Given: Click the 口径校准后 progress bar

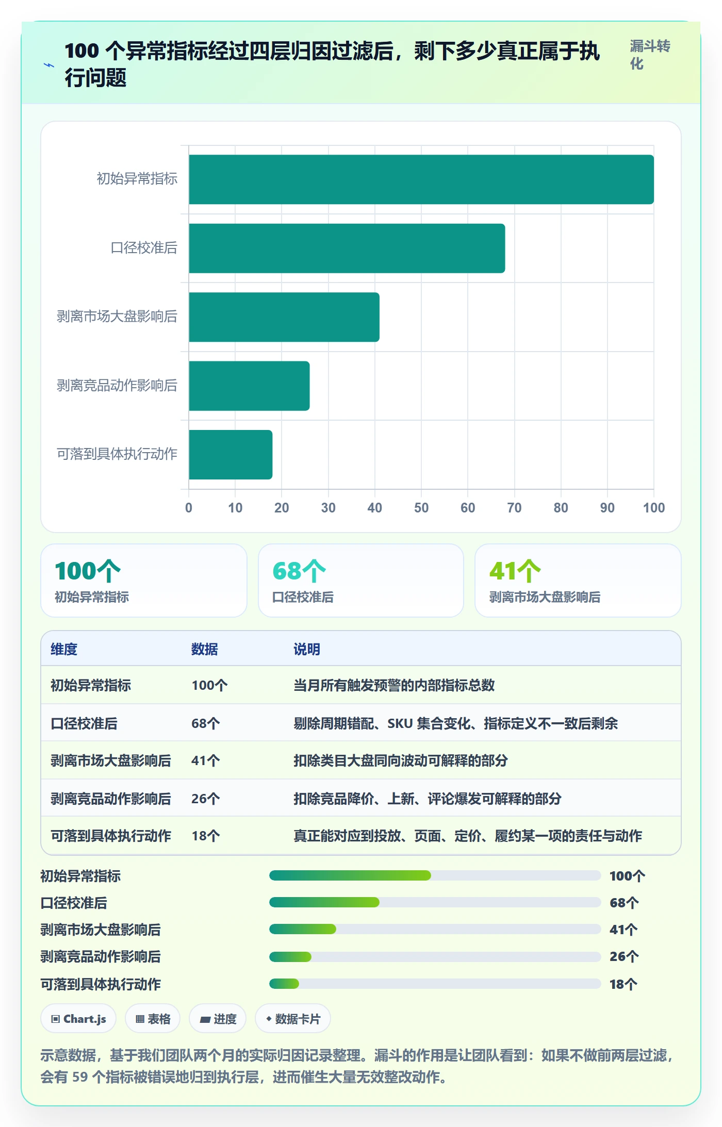Looking at the screenshot, I should point(435,902).
